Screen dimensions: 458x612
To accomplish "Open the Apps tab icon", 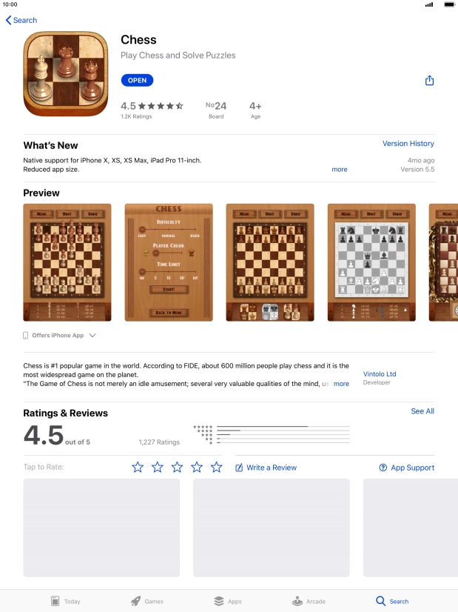I will pos(219,601).
